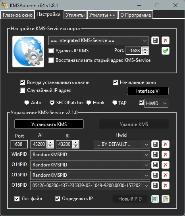Click the Установить KMS button
This screenshot has height=216, width=185.
tap(49, 124)
